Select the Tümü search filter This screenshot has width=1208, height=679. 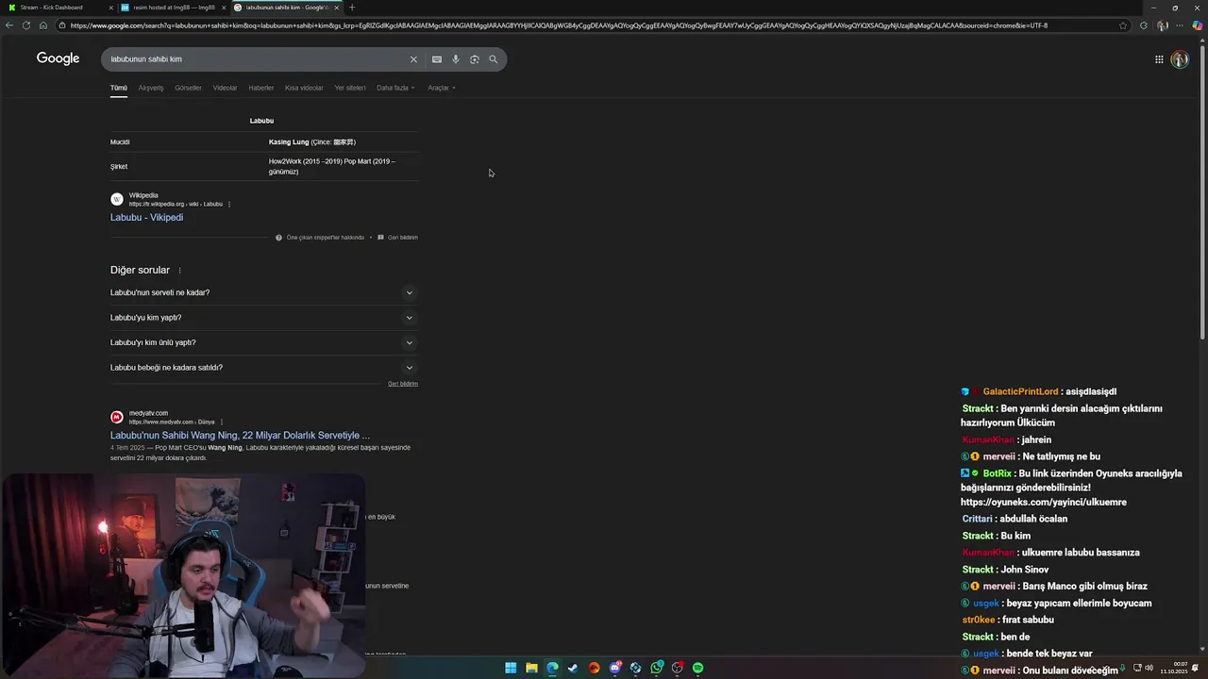[x=119, y=88]
